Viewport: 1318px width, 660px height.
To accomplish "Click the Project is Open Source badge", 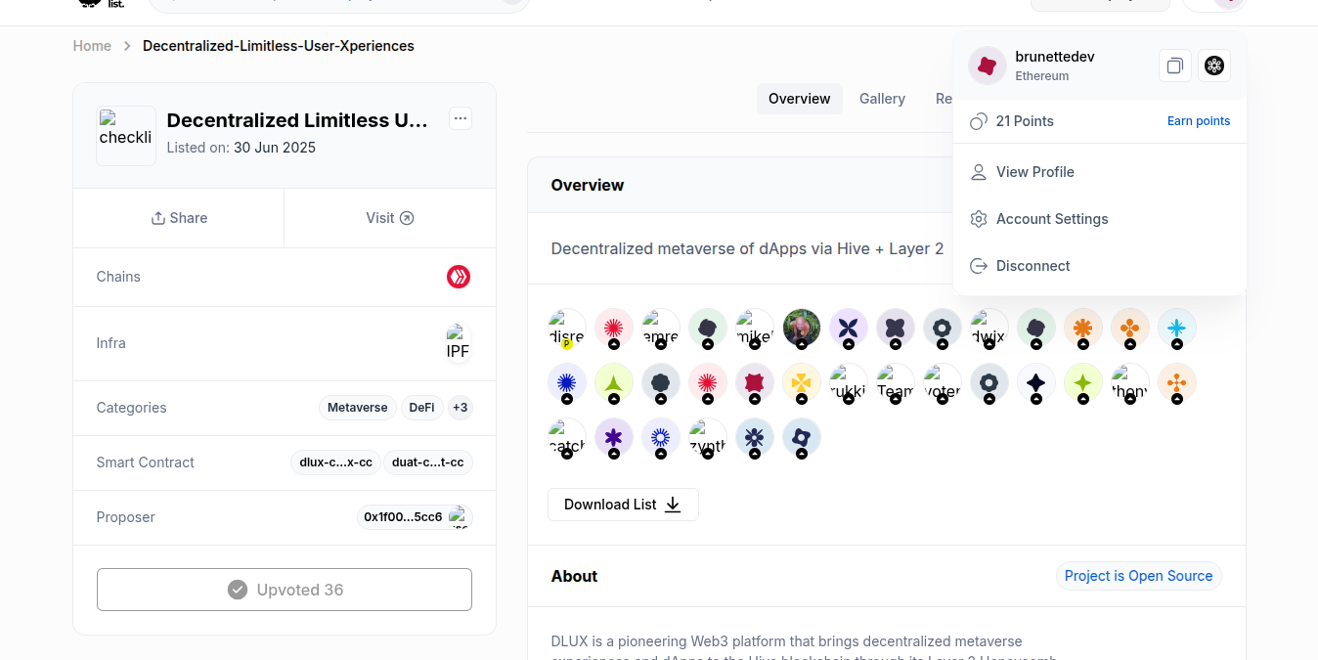I will point(1138,576).
